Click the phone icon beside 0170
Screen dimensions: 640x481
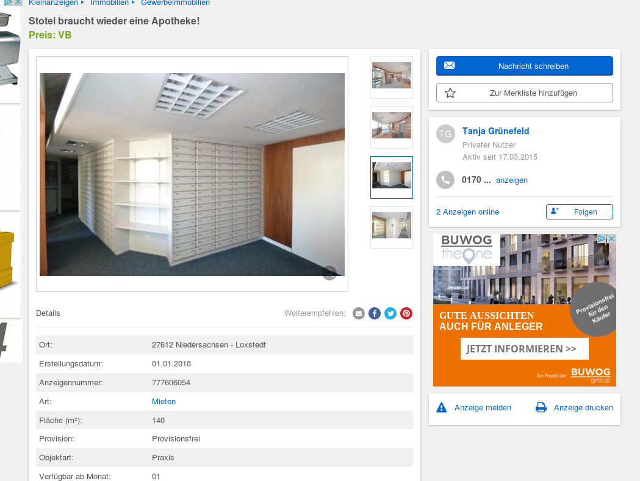[445, 180]
